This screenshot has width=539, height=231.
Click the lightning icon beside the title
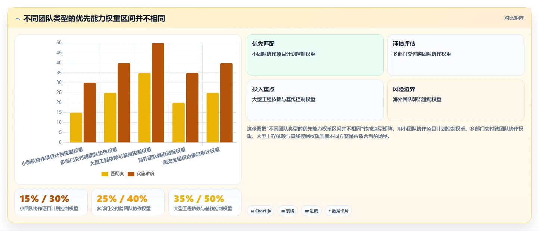(x=18, y=19)
